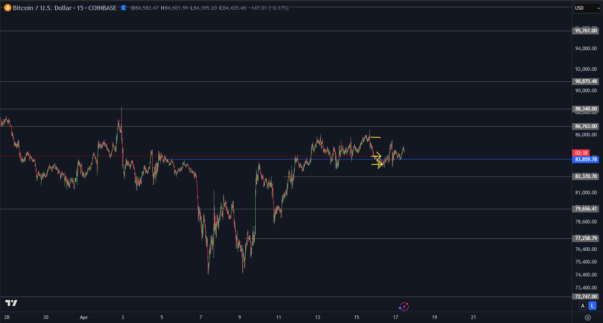Image resolution: width=603 pixels, height=323 pixels.
Task: Click the 74,400.00 axis value
Action: (x=586, y=275)
